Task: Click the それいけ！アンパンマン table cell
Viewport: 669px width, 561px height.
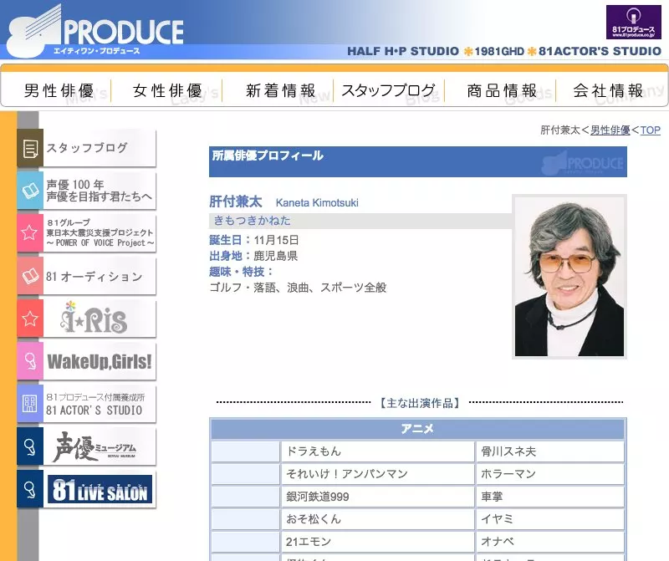Action: click(378, 474)
